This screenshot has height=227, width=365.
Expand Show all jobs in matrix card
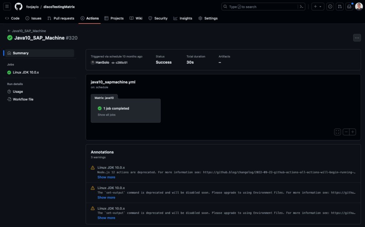pos(107,115)
